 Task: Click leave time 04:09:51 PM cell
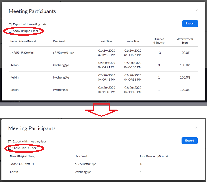click(x=133, y=77)
